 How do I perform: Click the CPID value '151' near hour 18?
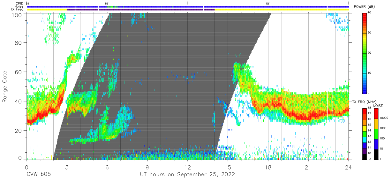coord(268,3)
